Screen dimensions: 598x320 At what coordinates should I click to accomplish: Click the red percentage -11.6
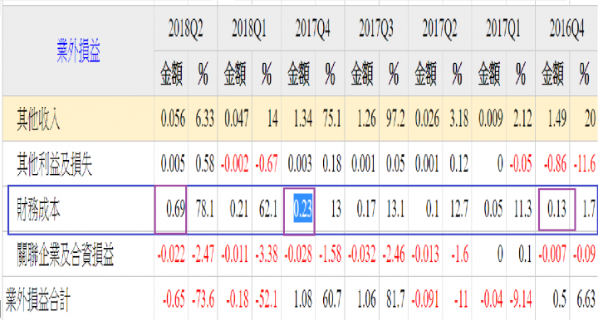click(x=584, y=164)
